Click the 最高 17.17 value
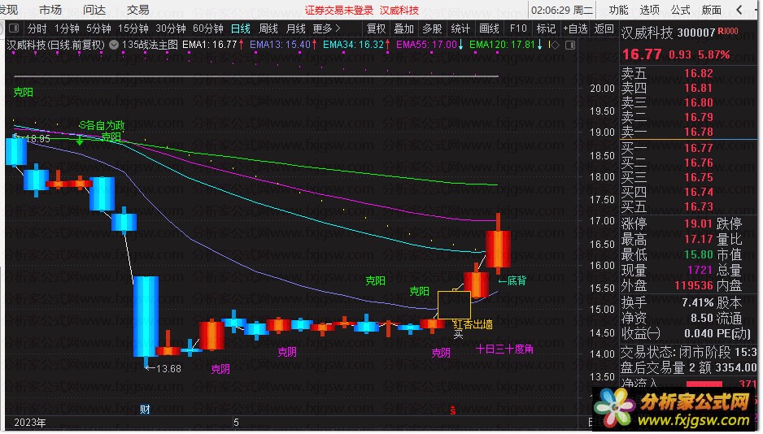This screenshot has height=434, width=763. click(x=698, y=239)
